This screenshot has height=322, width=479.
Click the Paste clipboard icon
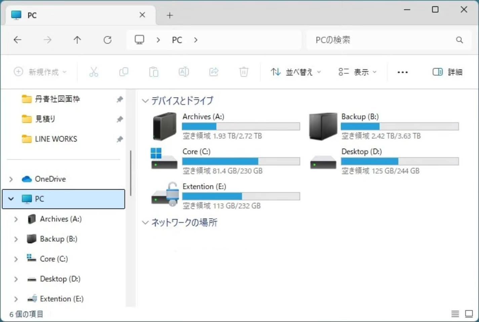154,72
